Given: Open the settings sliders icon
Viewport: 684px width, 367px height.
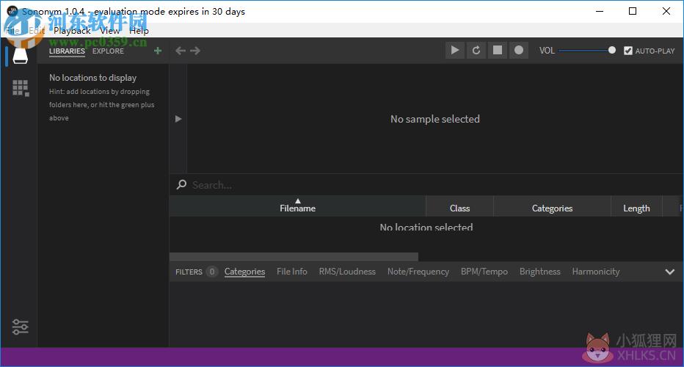Looking at the screenshot, I should coord(20,327).
